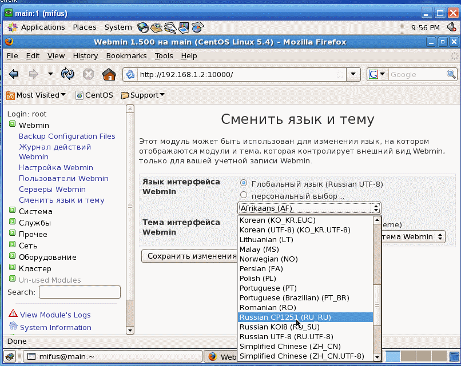Open the History menu
The height and width of the screenshot is (366, 461).
pos(85,56)
